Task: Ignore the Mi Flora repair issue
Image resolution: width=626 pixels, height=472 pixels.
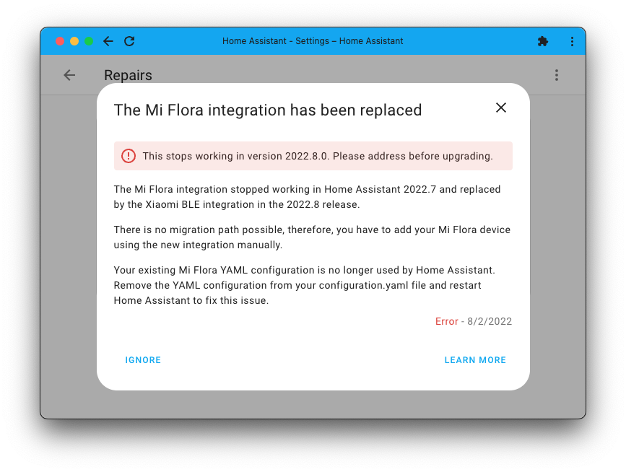Action: (x=142, y=359)
